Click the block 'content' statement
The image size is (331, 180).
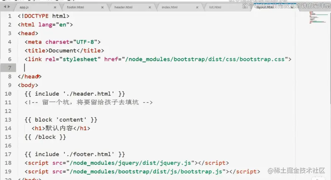coord(61,120)
